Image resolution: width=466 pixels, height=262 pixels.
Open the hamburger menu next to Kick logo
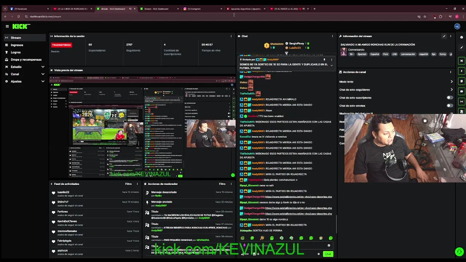point(7,26)
